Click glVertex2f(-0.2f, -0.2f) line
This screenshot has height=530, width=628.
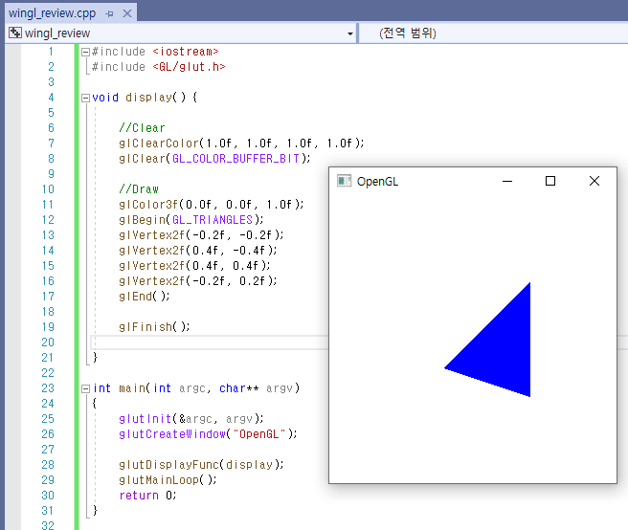pos(201,235)
